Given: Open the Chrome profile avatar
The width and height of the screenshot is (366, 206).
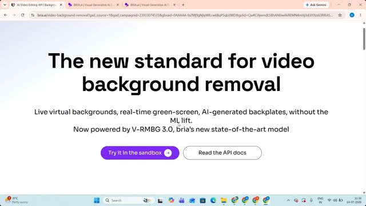Looking at the screenshot, I should (x=352, y=15).
